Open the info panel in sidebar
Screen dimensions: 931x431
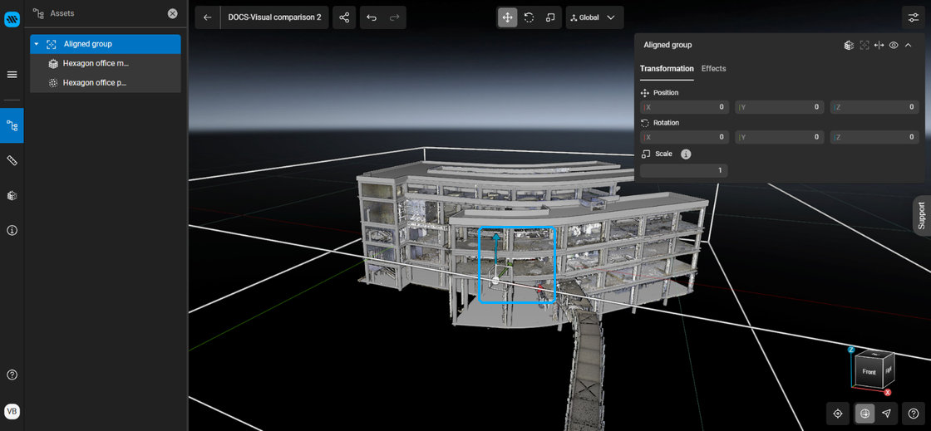click(12, 230)
